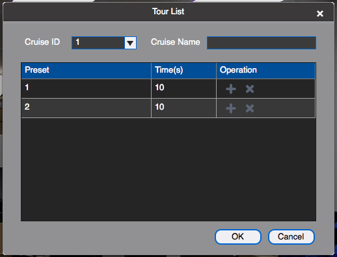Click the Cruise Name label

click(x=175, y=42)
